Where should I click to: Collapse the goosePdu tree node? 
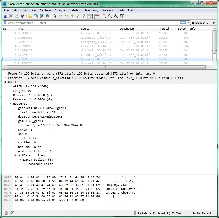[x=10, y=104]
